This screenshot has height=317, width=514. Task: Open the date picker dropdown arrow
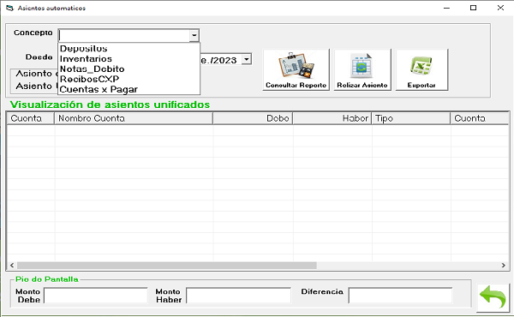click(247, 59)
